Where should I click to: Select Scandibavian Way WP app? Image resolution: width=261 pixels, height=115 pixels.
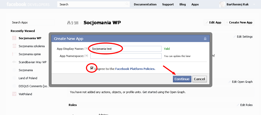point(32,62)
